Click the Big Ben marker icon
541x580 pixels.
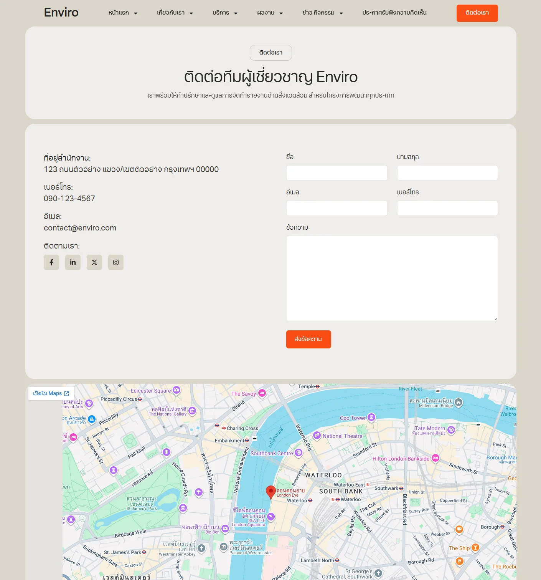pyautogui.click(x=225, y=529)
